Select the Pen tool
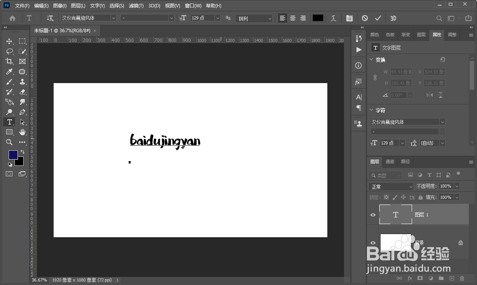The height and width of the screenshot is (285, 477). (x=22, y=112)
